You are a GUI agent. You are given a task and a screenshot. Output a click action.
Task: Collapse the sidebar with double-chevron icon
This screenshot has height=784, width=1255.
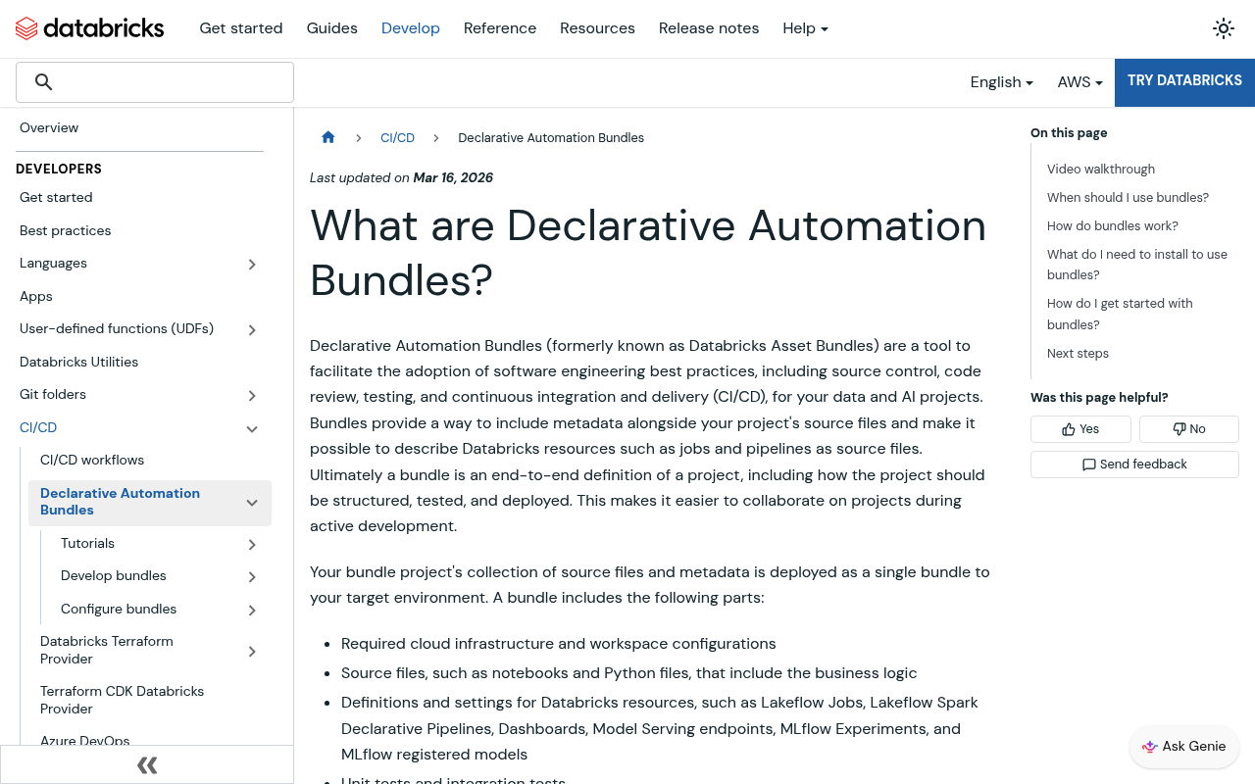147,765
